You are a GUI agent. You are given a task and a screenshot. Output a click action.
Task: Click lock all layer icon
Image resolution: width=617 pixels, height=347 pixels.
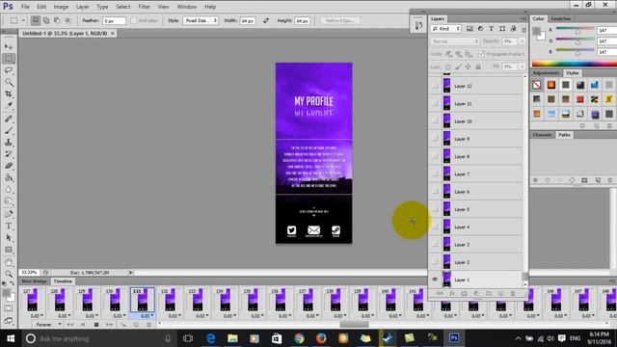click(478, 67)
